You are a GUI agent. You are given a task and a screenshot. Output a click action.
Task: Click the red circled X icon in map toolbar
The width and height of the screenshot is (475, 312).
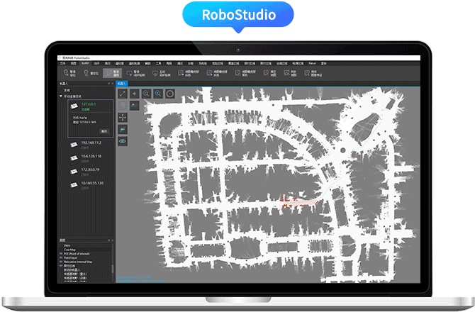click(x=170, y=93)
